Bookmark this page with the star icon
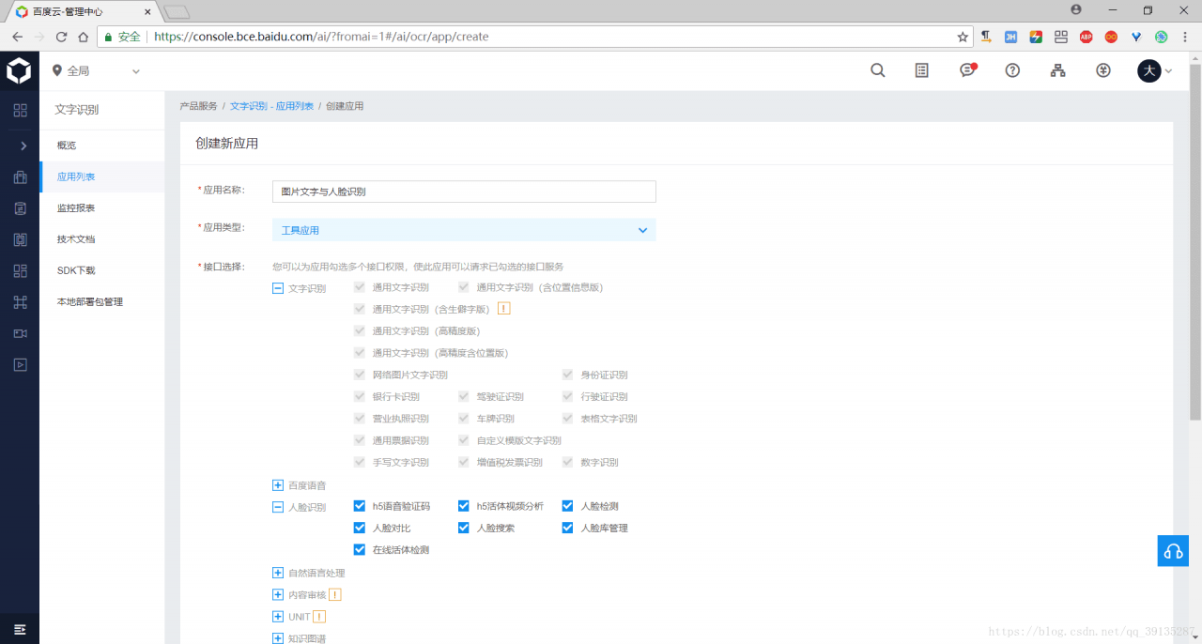 tap(963, 37)
